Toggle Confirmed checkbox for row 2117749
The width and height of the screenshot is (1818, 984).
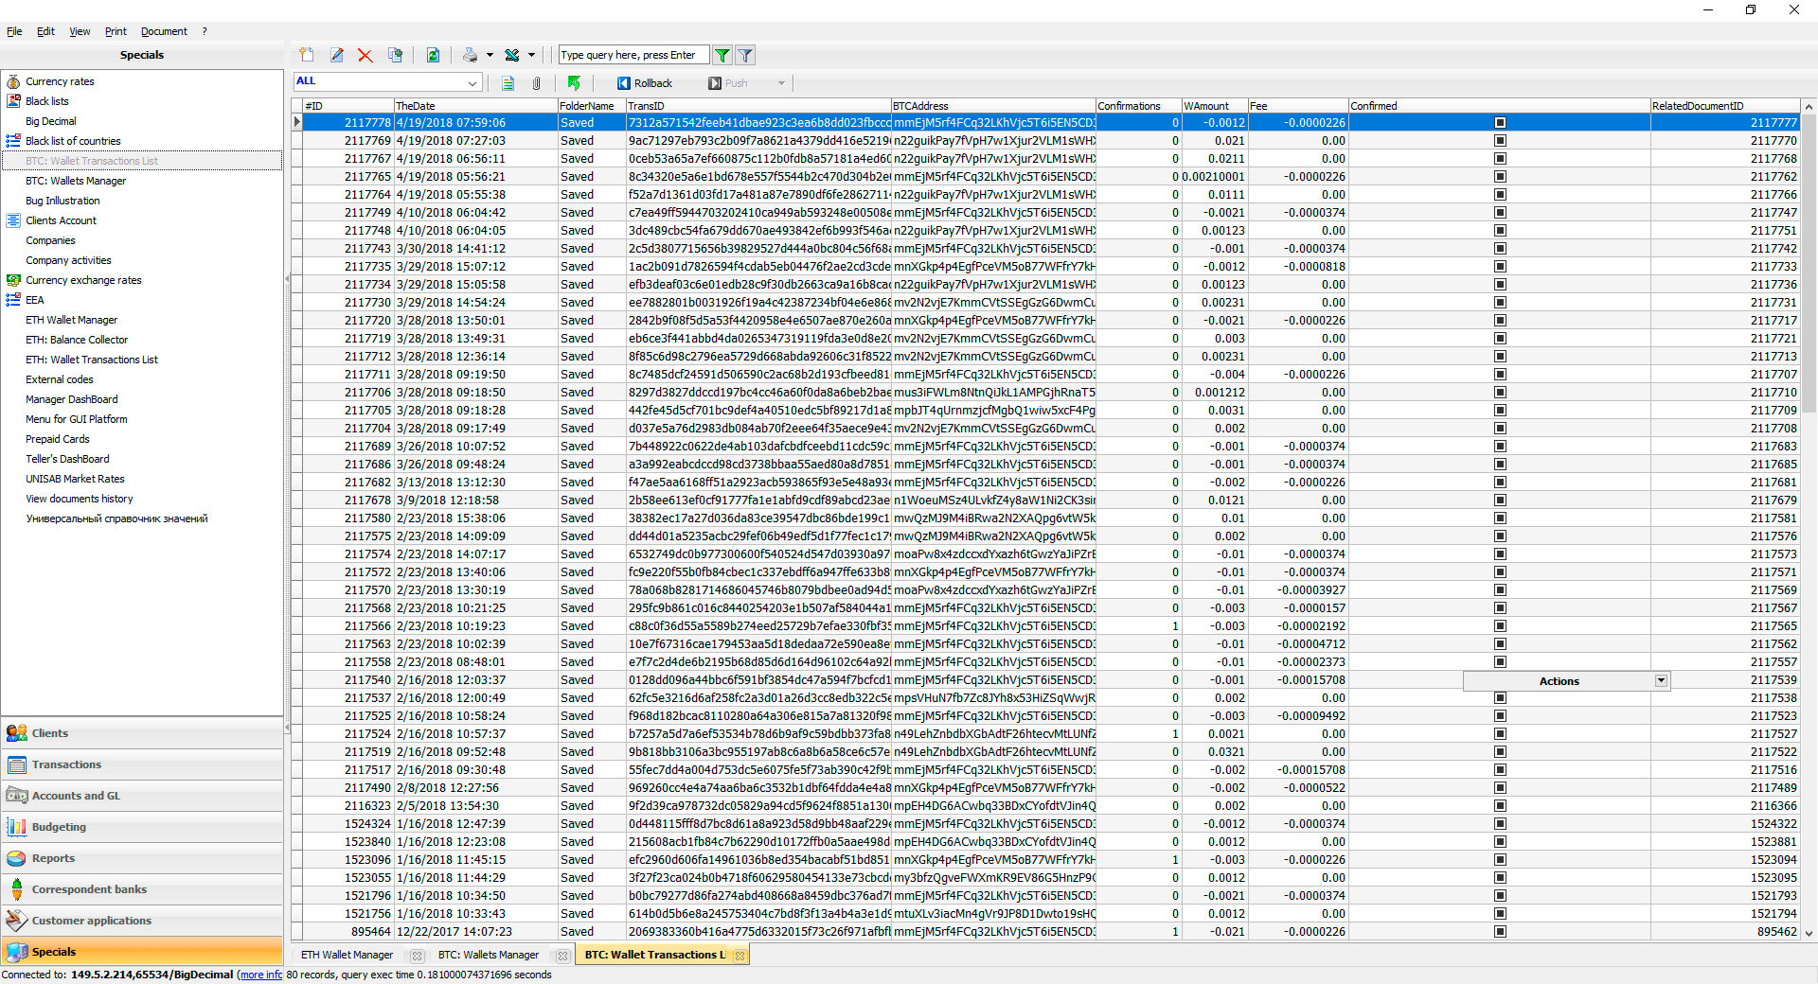[x=1500, y=213]
